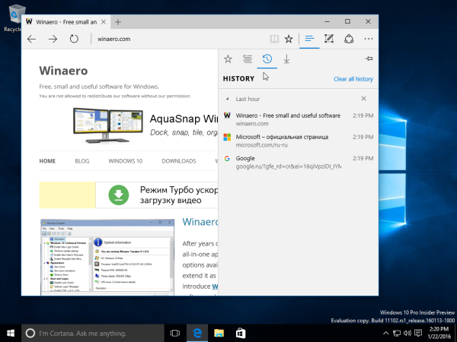
Task: Open Task View on taskbar
Action: coord(175,334)
